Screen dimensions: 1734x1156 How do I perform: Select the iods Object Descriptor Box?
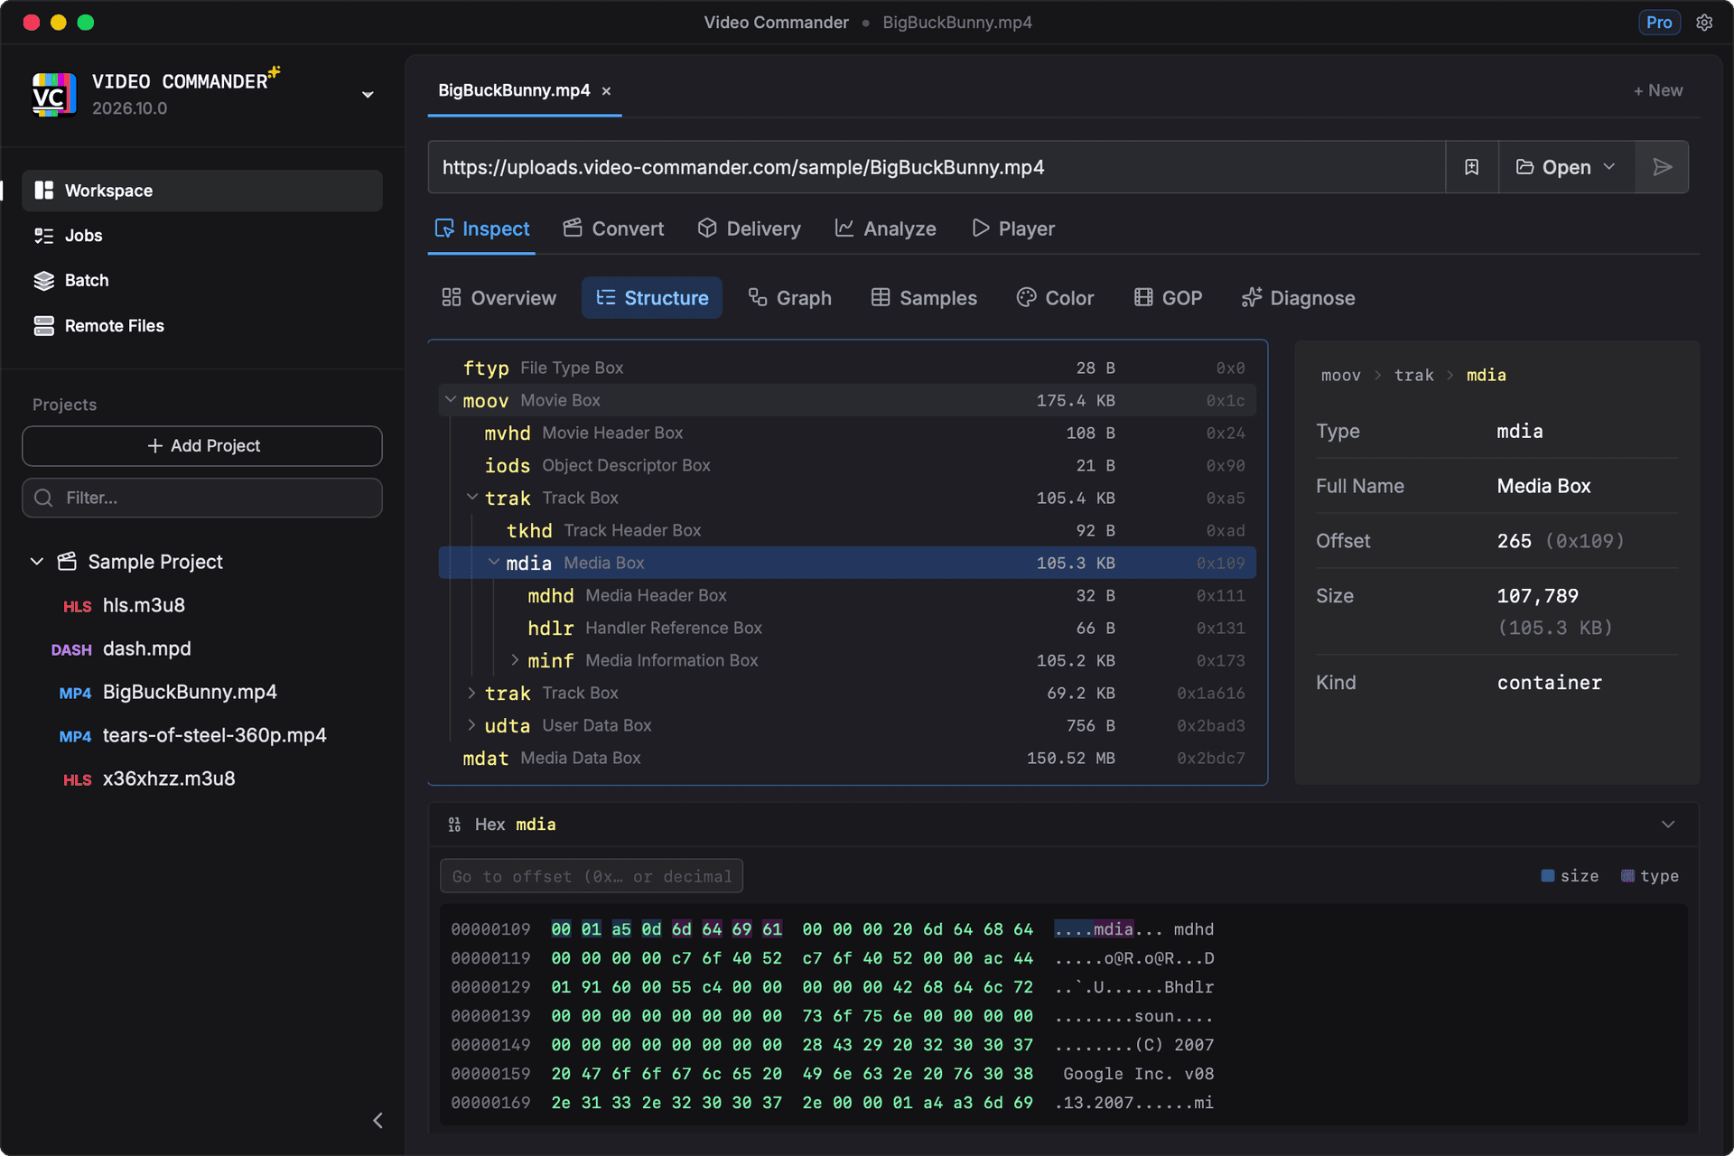[847, 466]
